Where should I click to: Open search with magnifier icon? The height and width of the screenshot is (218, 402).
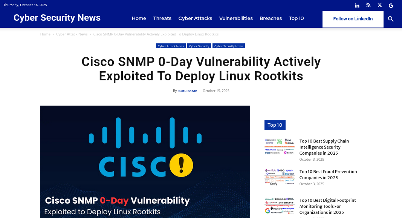[391, 19]
